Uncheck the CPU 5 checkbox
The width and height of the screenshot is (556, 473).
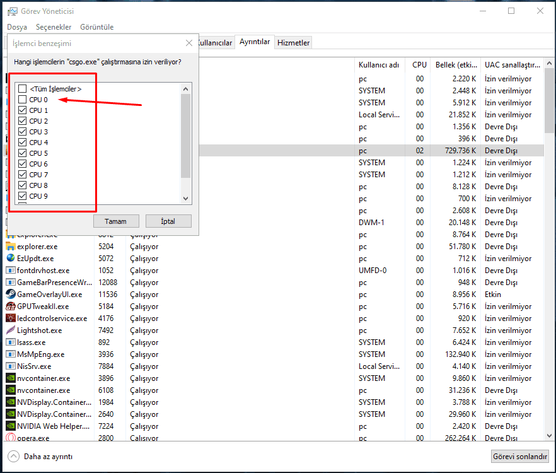pos(23,153)
